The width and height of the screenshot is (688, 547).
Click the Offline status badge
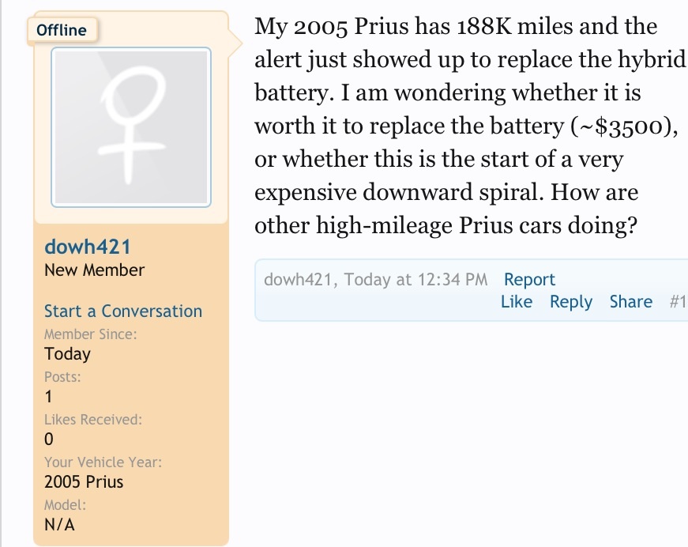[62, 30]
